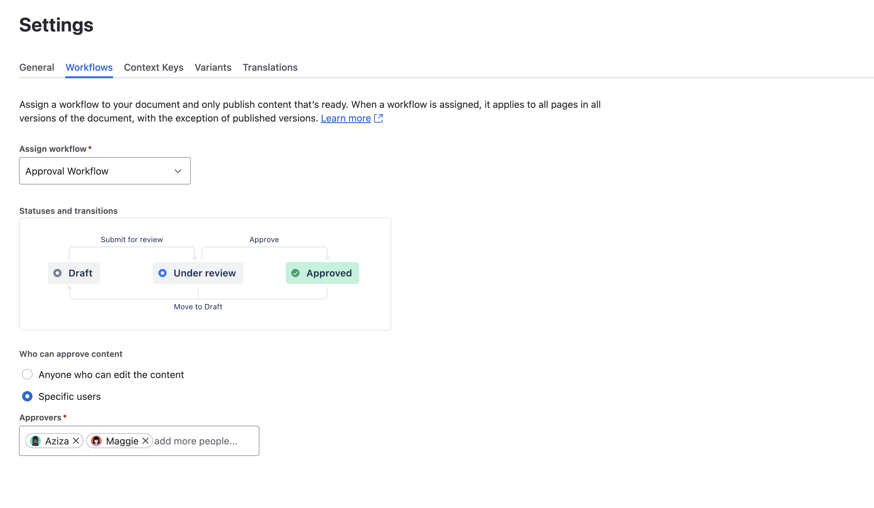Switch to the Translations tab
This screenshot has height=508, width=874.
point(270,67)
